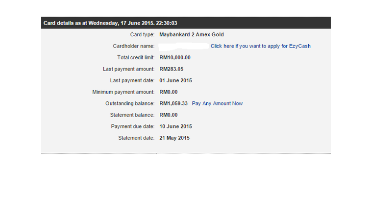Click the 21 May 2015 statement date

[x=174, y=138]
